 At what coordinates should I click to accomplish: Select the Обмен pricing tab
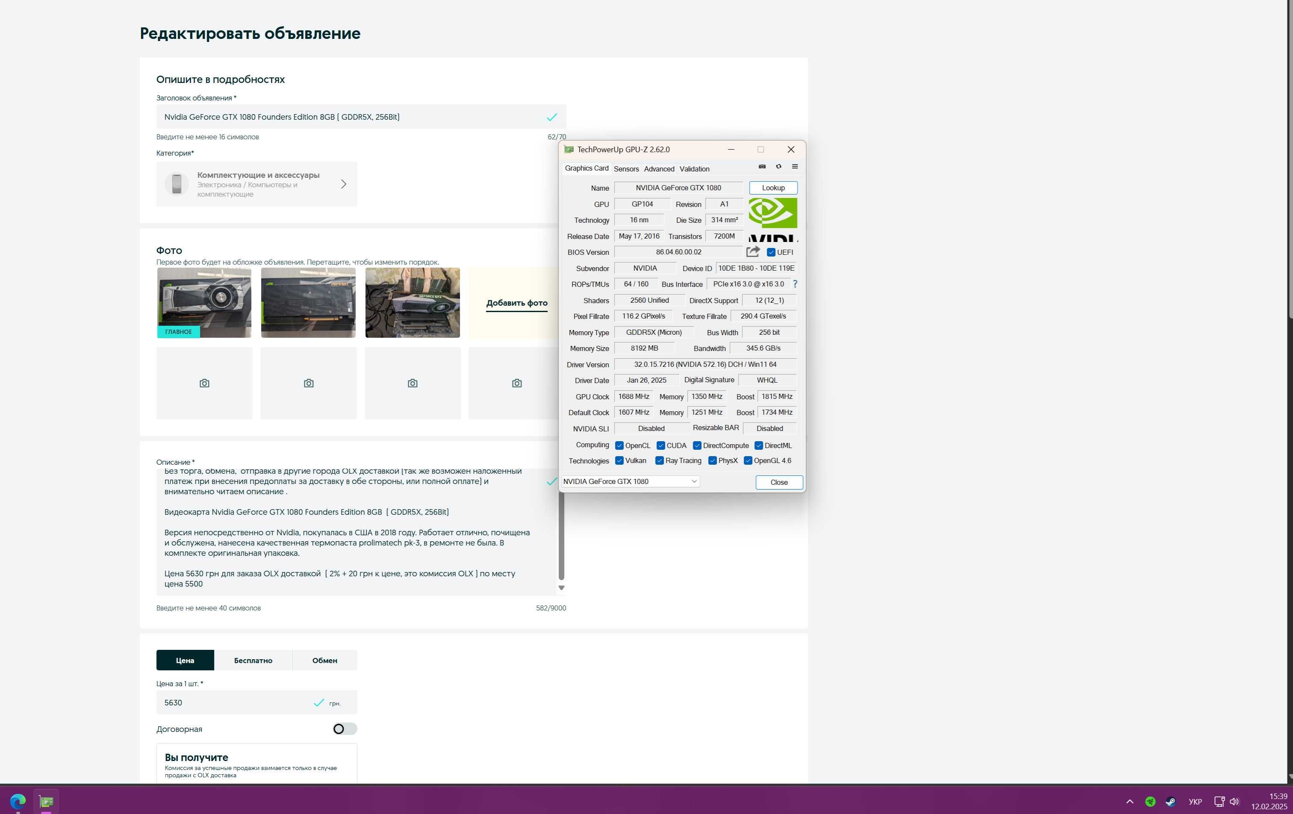tap(325, 661)
